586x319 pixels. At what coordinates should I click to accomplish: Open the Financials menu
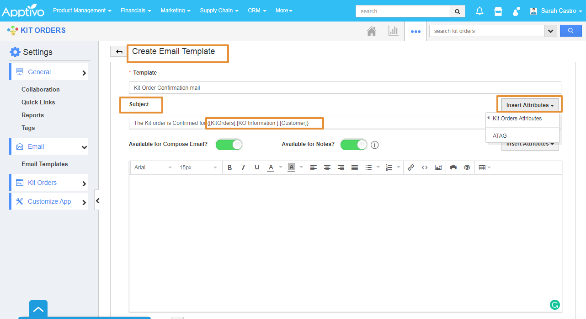coord(136,11)
